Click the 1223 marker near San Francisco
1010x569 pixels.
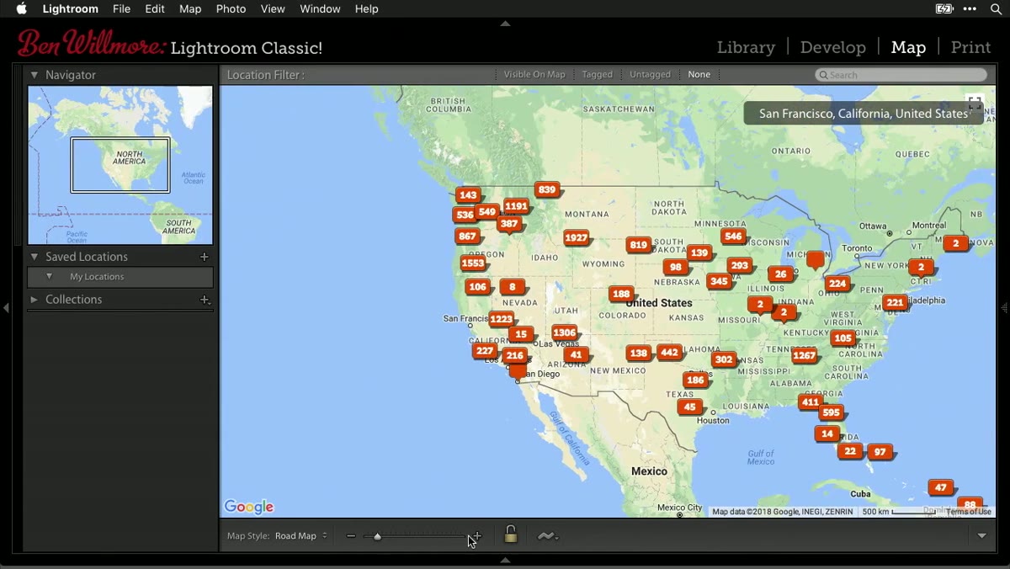point(501,319)
